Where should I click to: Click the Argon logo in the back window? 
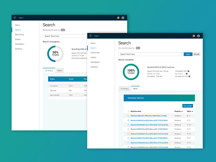point(15,18)
